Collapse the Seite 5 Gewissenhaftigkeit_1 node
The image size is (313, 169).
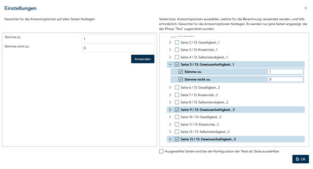click(x=170, y=65)
